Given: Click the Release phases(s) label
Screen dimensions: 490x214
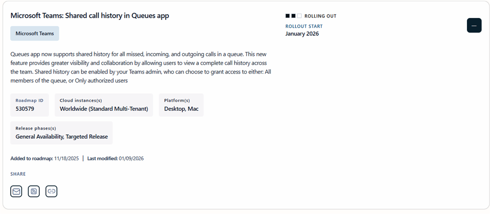Looking at the screenshot, I should 36,128.
